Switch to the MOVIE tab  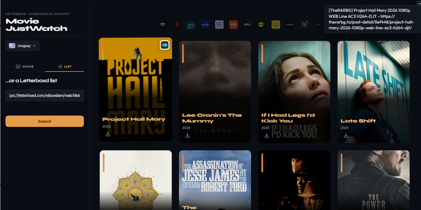(25, 66)
